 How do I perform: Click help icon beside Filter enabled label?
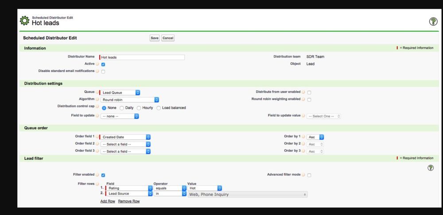pyautogui.click(x=97, y=175)
